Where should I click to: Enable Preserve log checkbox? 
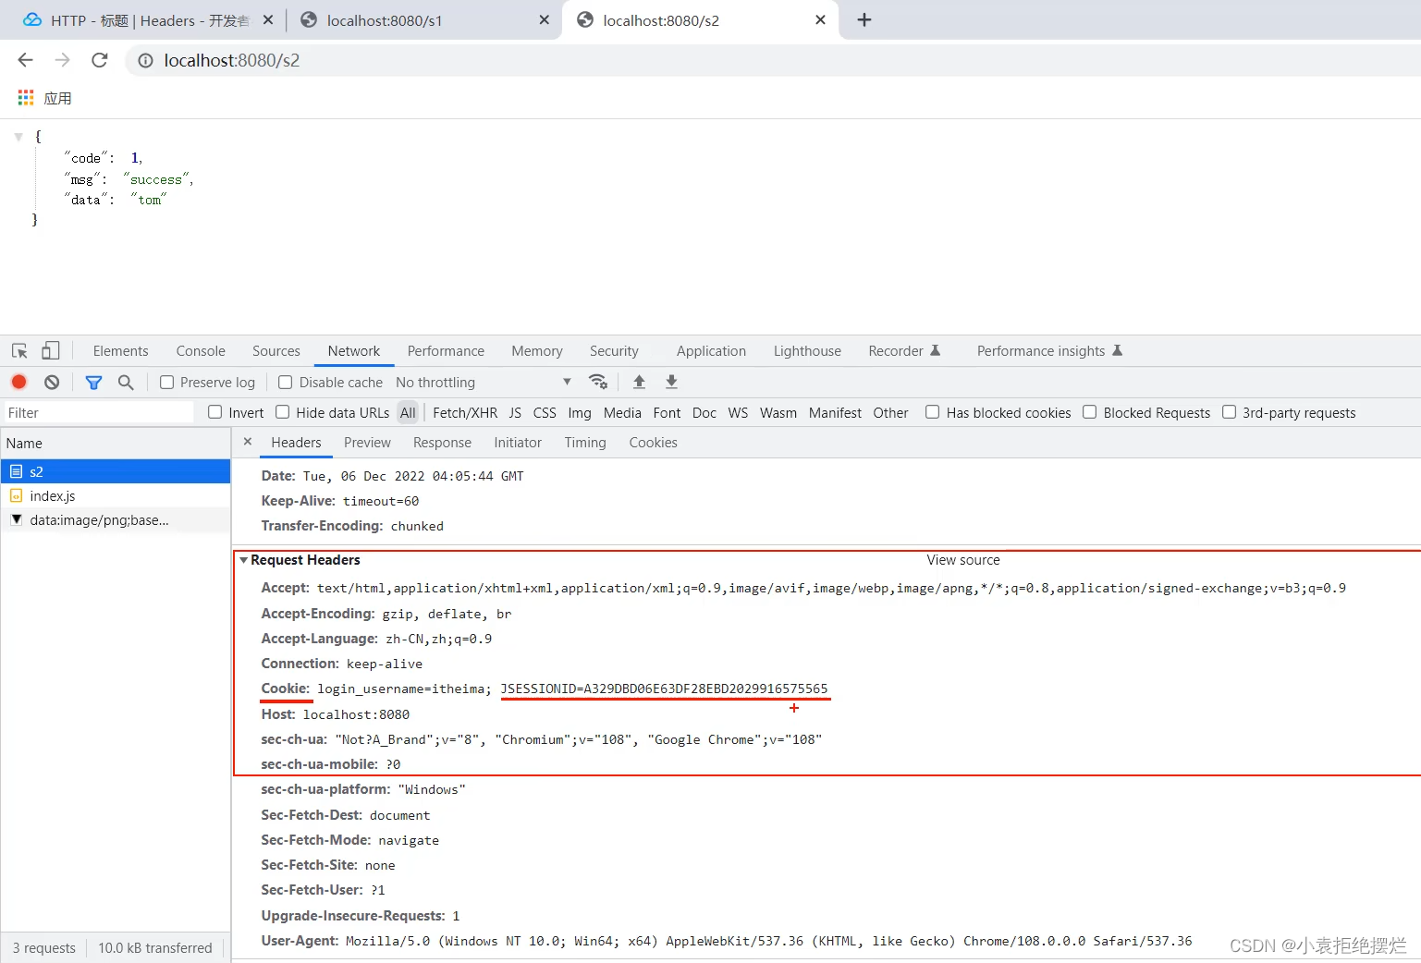point(166,382)
